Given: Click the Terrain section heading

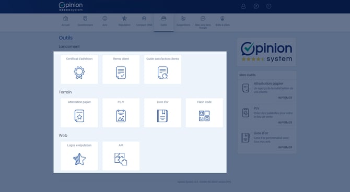Looking at the screenshot, I should (65, 92).
